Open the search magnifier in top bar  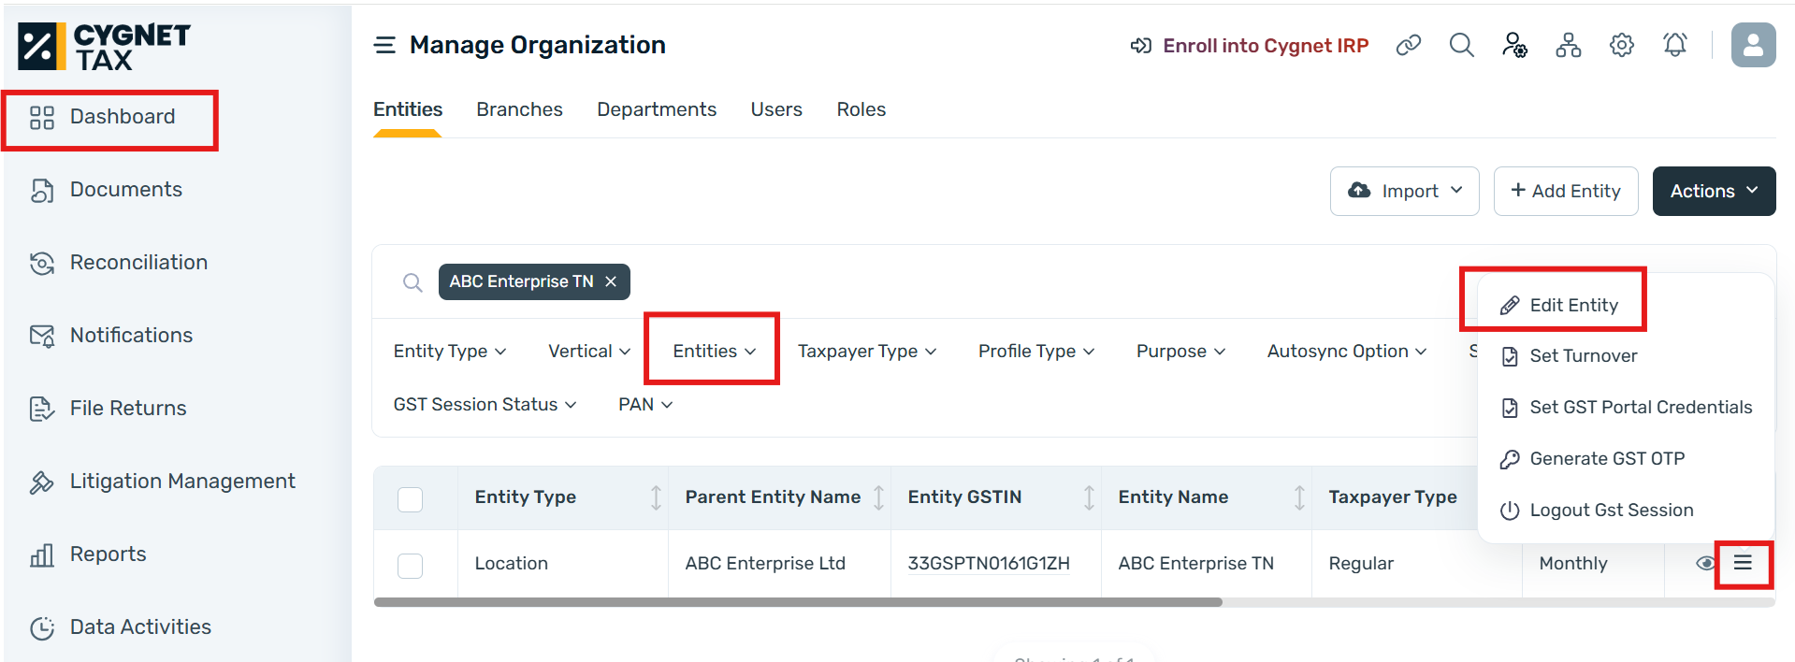(x=1461, y=45)
